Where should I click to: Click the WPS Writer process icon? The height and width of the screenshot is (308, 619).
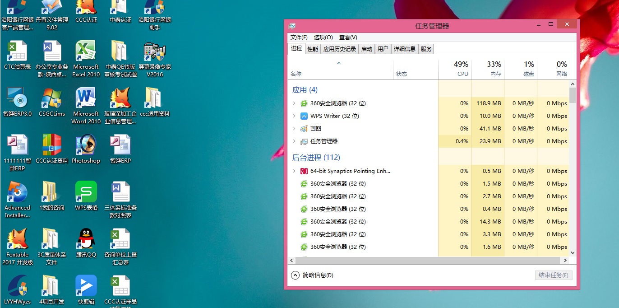tap(304, 116)
